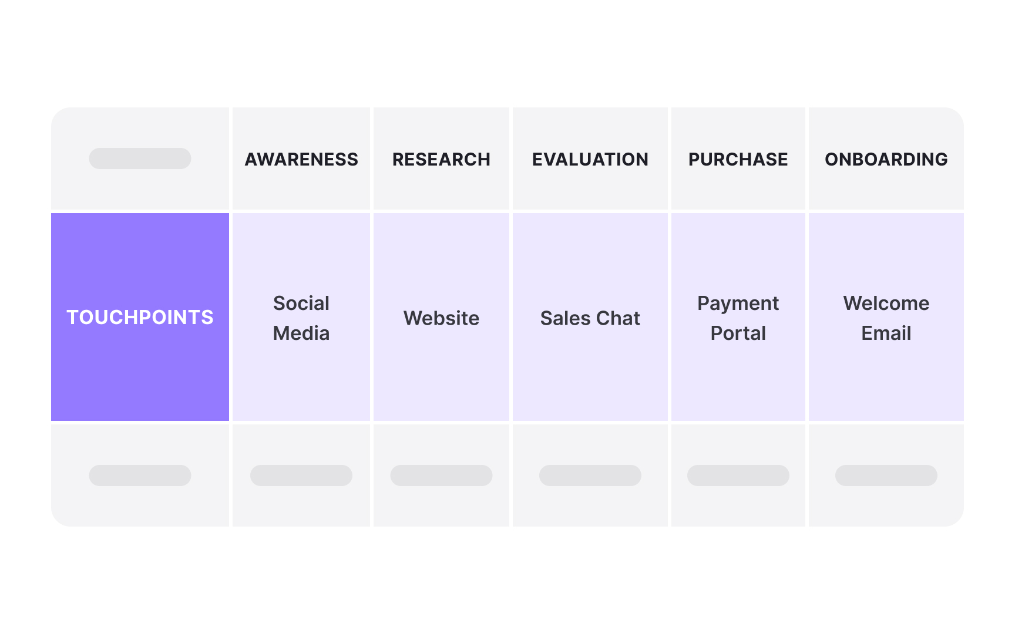Select the bottom placeholder in the Purchase column
Image resolution: width=1015 pixels, height=634 pixels.
coord(738,475)
